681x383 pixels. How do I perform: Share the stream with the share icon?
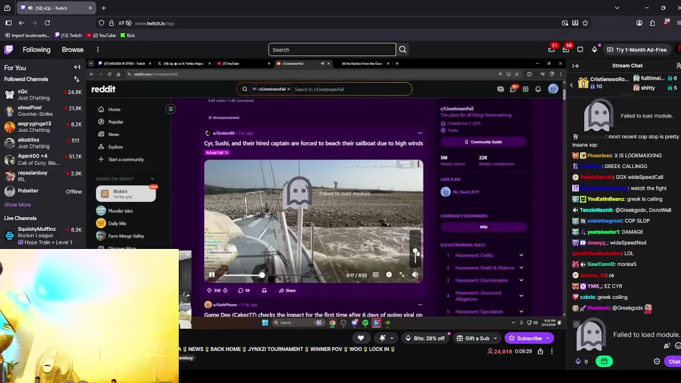[x=541, y=352]
